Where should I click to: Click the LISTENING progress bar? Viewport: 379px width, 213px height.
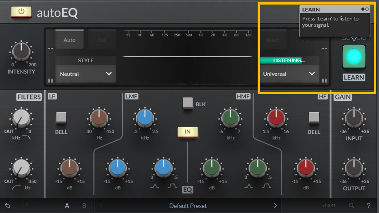coord(289,60)
